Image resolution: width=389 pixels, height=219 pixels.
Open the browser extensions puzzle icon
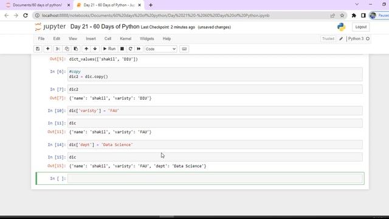click(354, 15)
